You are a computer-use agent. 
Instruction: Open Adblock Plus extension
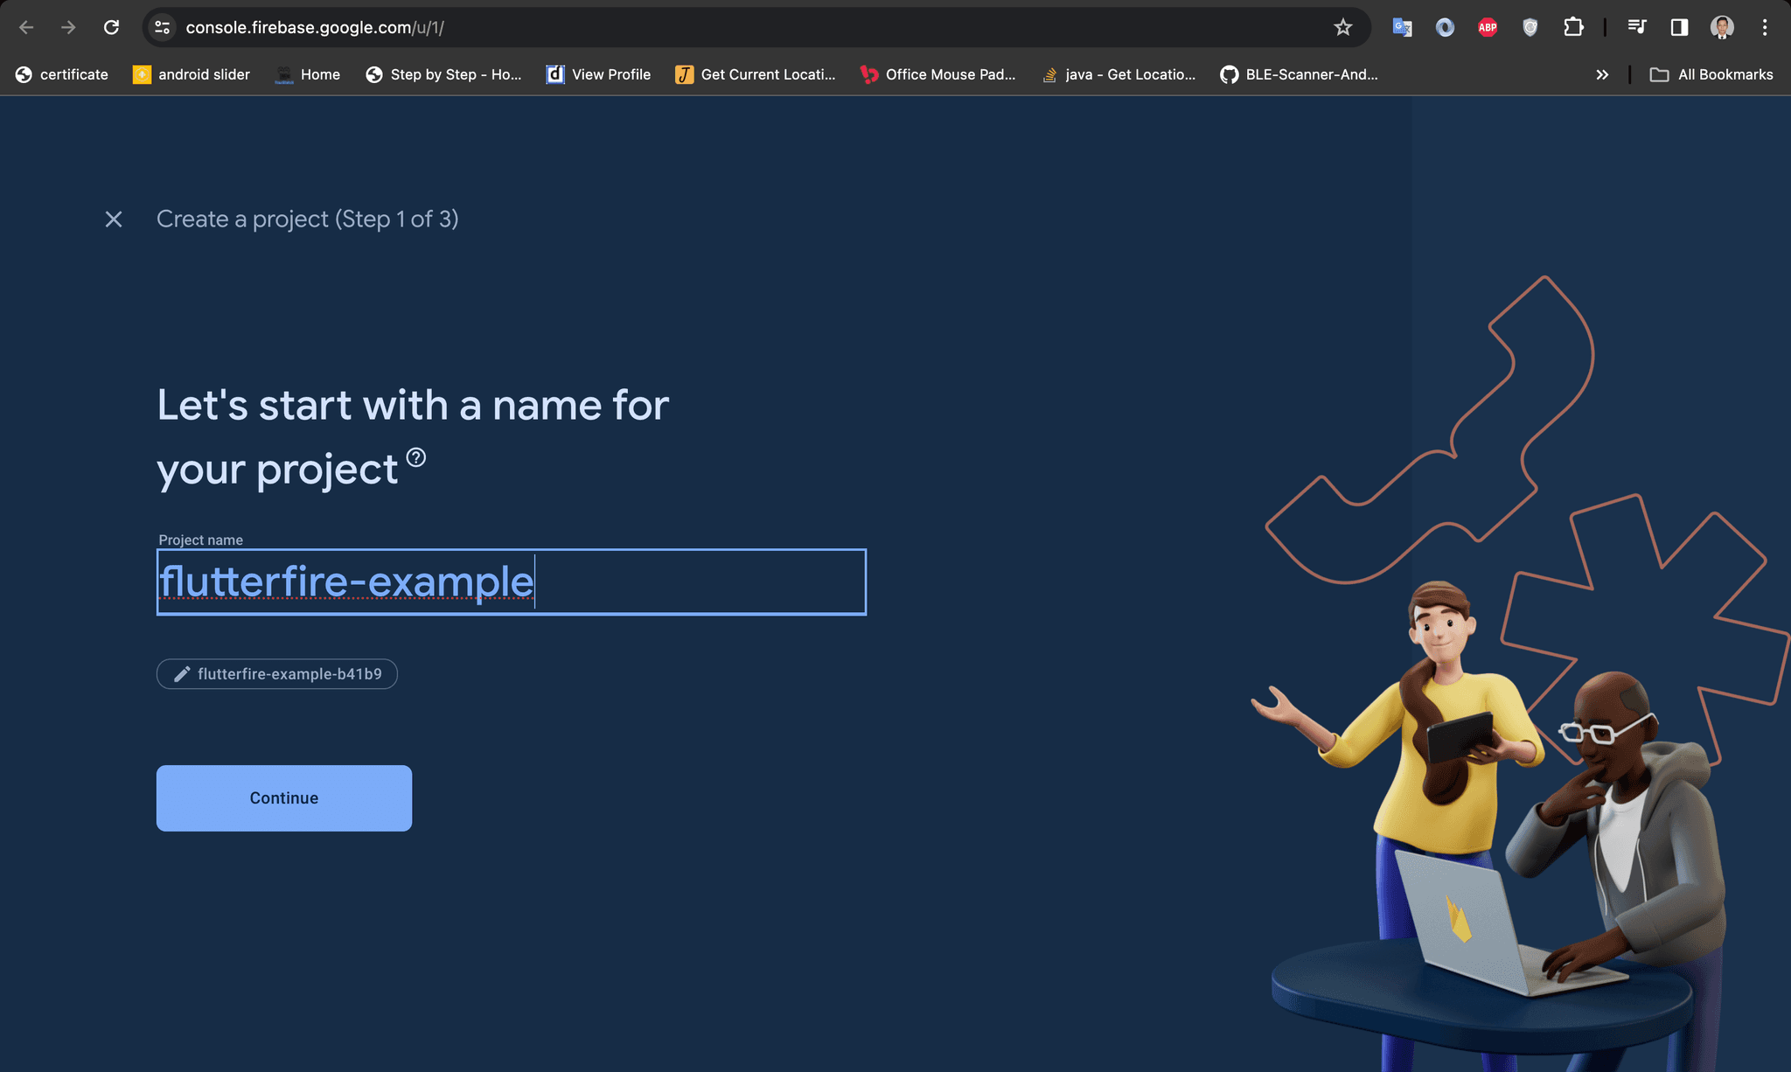[1488, 27]
